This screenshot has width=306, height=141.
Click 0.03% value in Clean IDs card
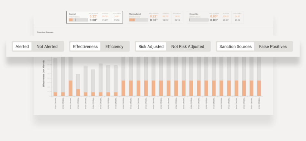214,20
